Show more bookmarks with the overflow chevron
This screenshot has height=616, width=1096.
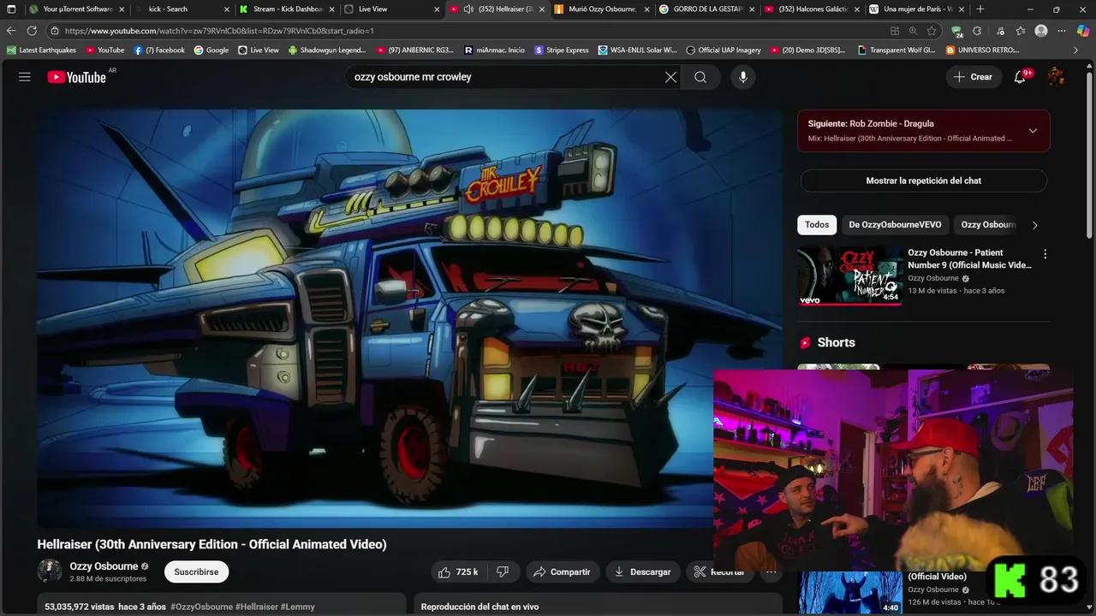coord(1076,50)
